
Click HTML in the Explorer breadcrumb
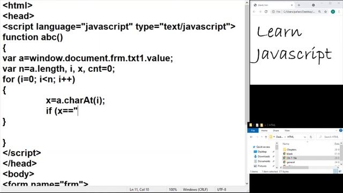(x=290, y=137)
